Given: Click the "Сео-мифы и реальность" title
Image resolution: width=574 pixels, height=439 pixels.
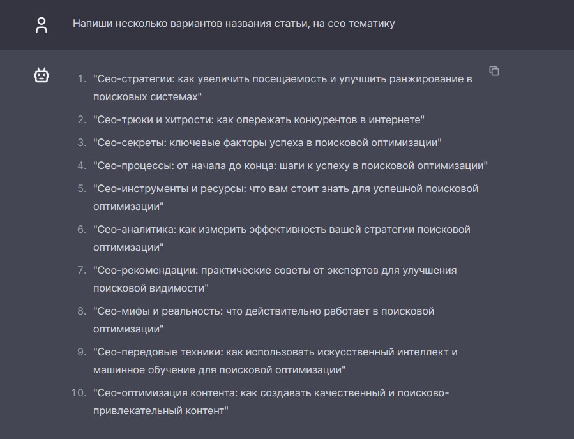Looking at the screenshot, I should coord(264,311).
